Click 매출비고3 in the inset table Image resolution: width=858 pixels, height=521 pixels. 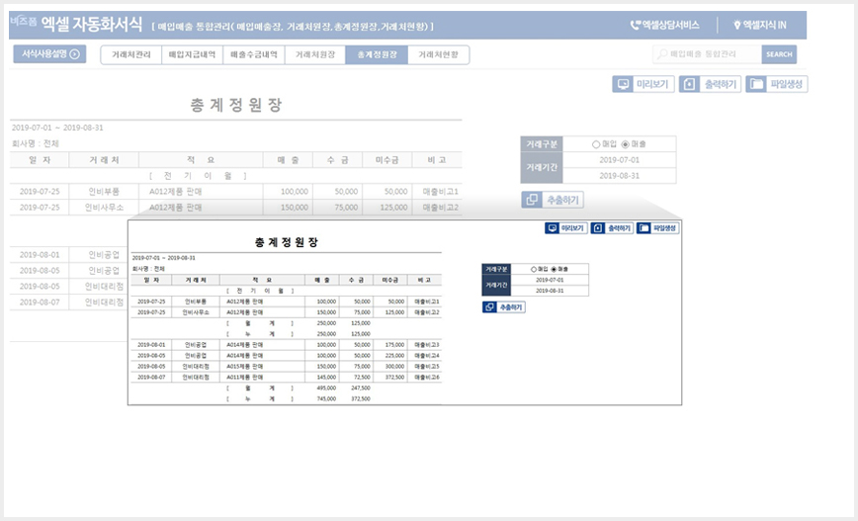coord(427,345)
